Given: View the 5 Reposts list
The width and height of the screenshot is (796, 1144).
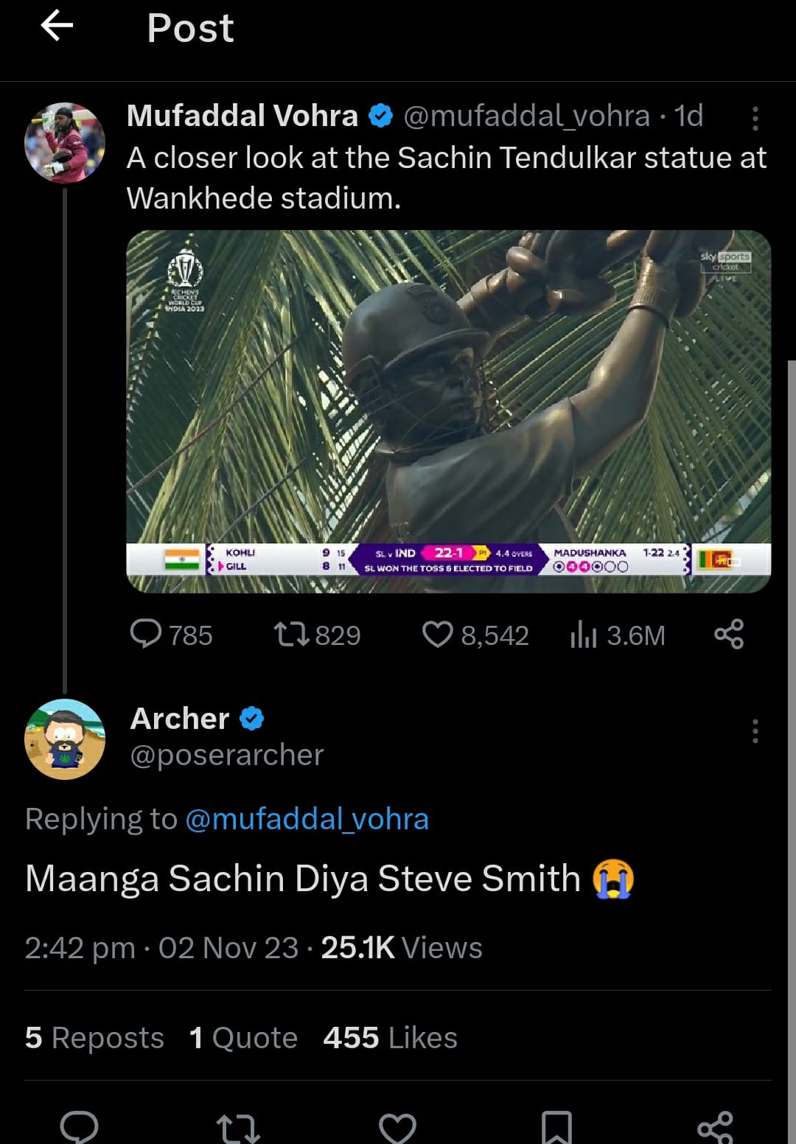Looking at the screenshot, I should pos(94,1037).
